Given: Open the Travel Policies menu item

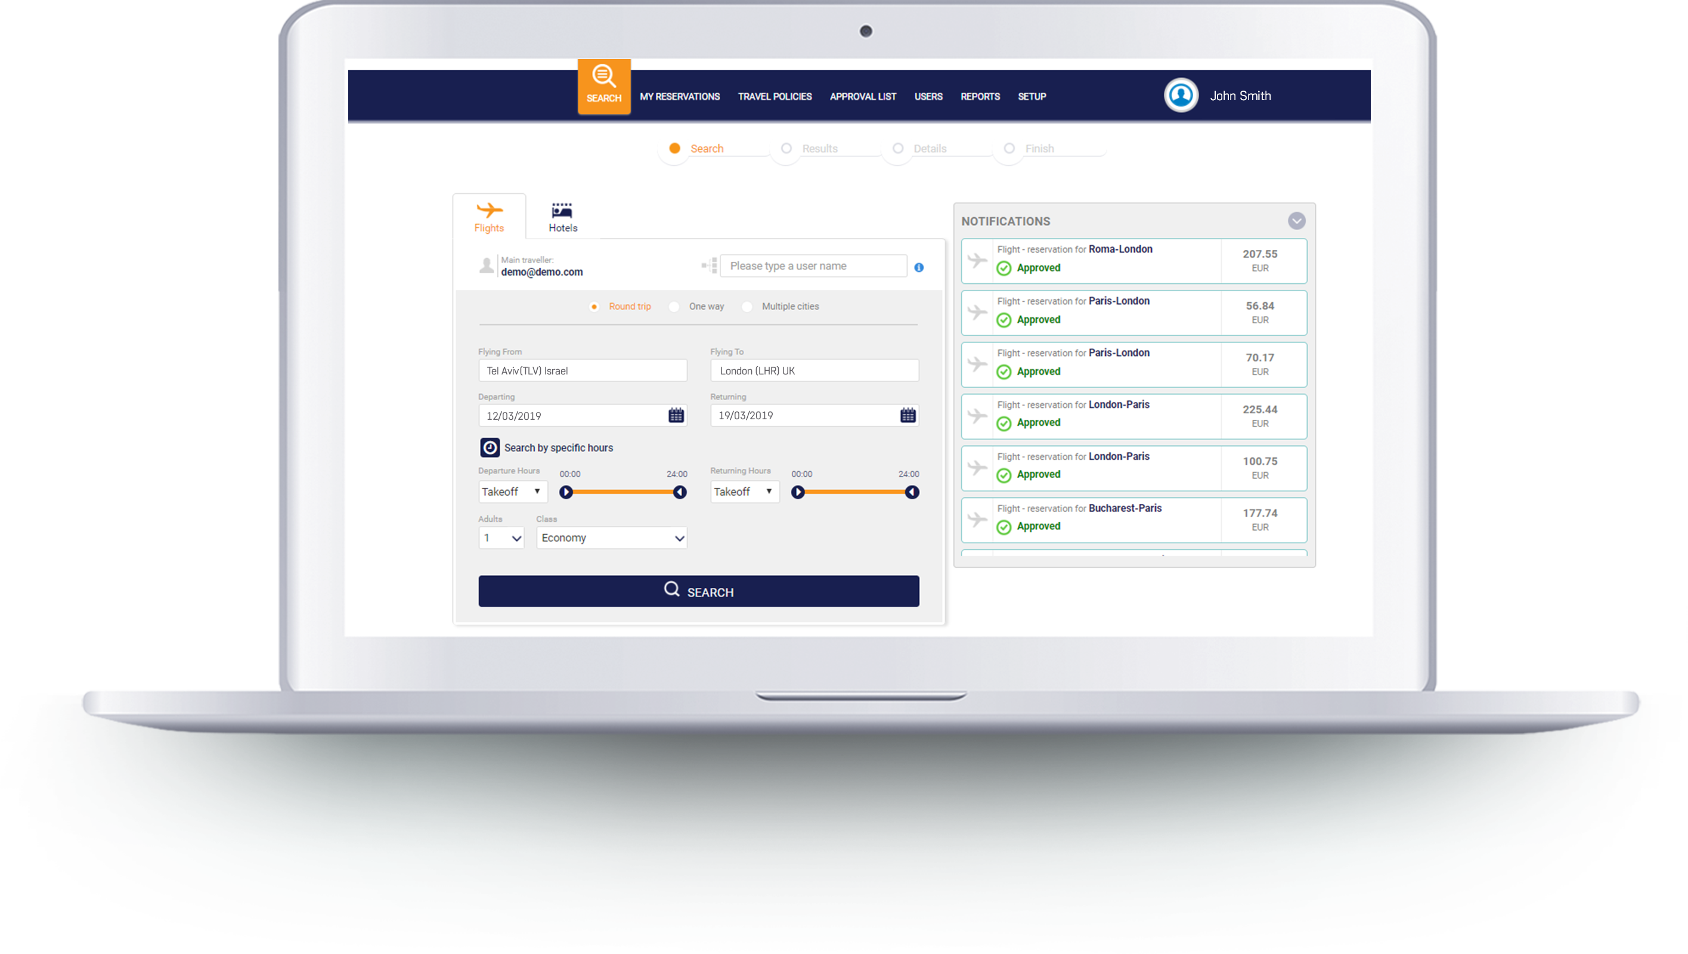Looking at the screenshot, I should (775, 97).
